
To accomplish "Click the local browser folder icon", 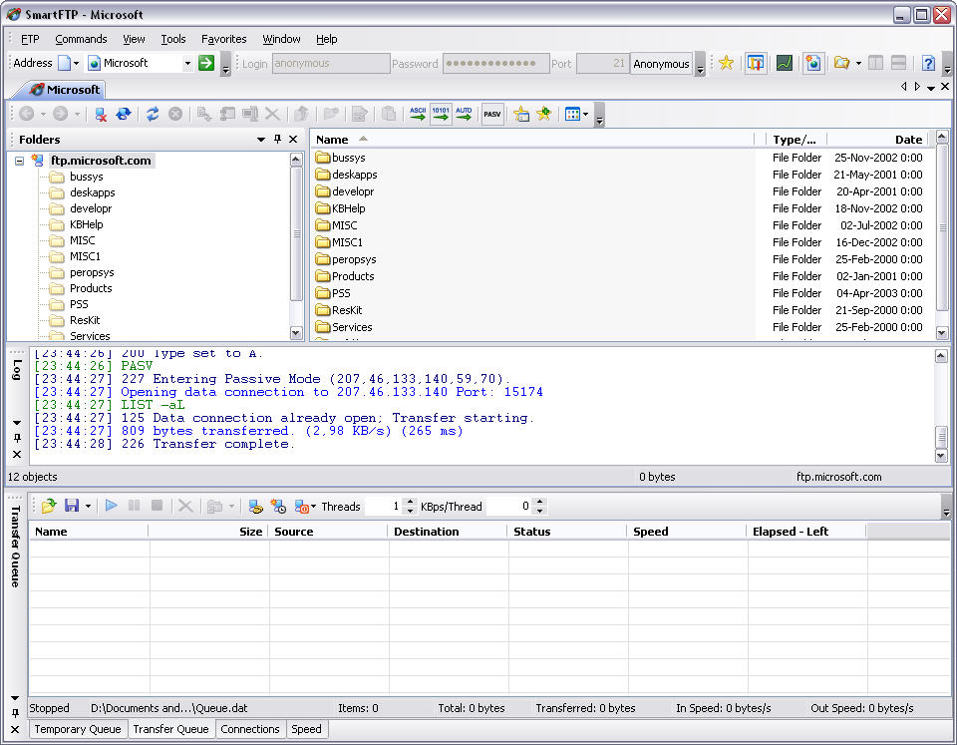I will pyautogui.click(x=841, y=63).
